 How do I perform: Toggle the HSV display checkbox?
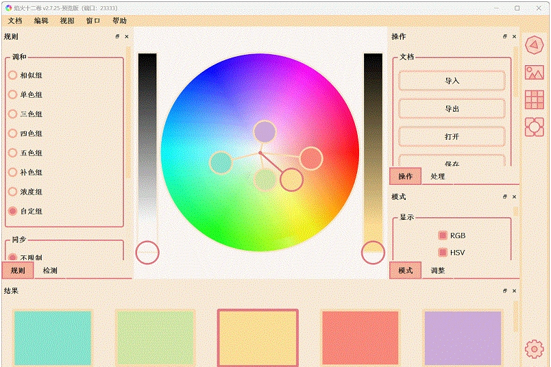[443, 252]
